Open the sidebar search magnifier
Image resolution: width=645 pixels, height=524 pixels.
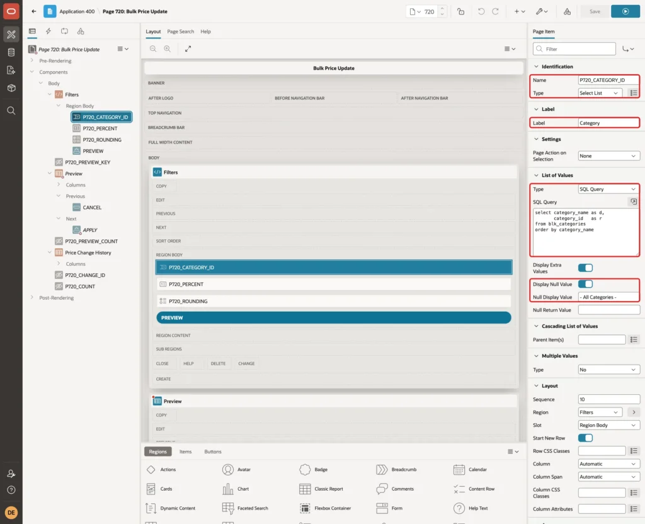coord(11,111)
